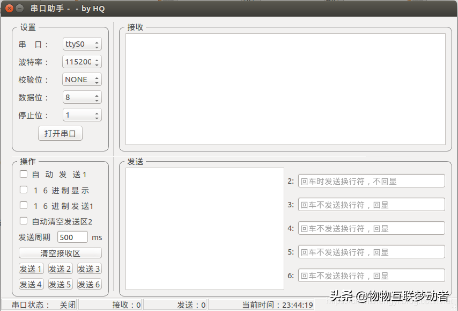Click send field 4 input box
Viewport: 458px width, 311px height.
click(372, 228)
